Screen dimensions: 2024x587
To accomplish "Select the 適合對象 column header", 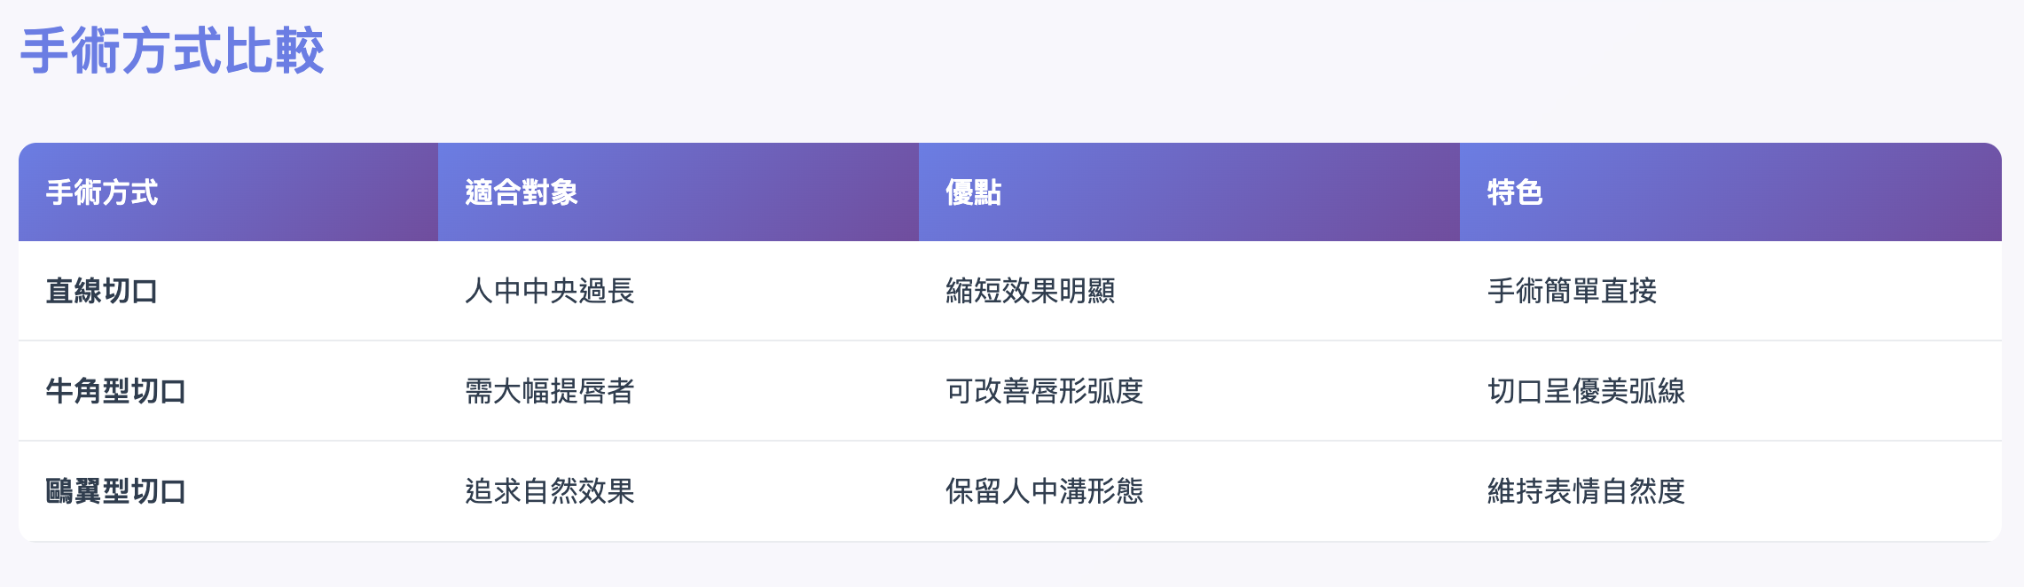I will click(522, 192).
